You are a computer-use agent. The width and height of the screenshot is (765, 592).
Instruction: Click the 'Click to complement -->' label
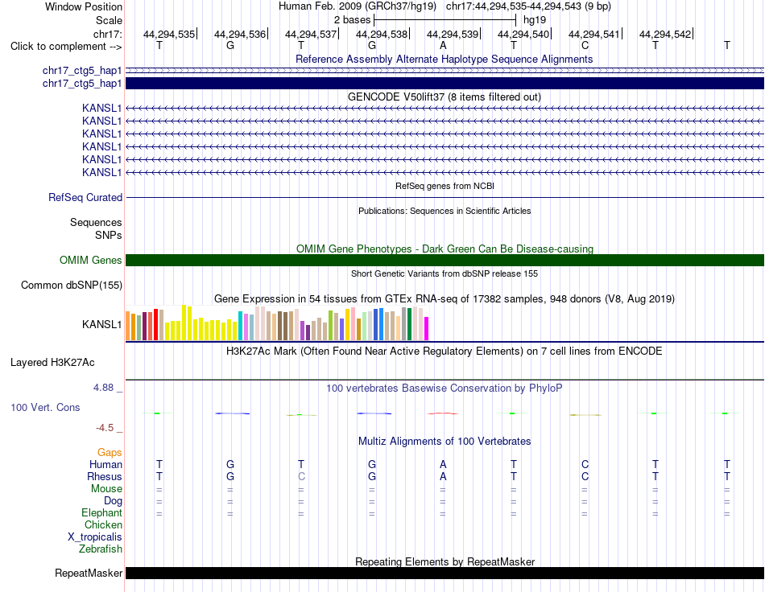coord(66,47)
